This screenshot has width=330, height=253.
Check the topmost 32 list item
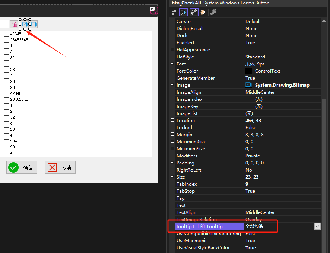point(7,58)
